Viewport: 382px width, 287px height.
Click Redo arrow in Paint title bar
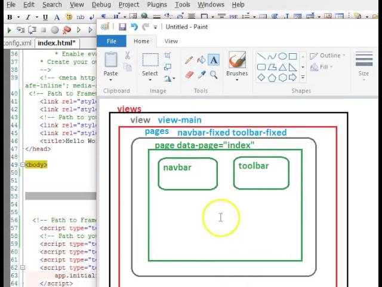146,27
